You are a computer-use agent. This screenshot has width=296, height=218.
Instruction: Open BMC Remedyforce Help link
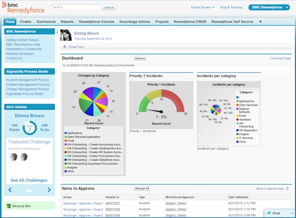point(23,44)
